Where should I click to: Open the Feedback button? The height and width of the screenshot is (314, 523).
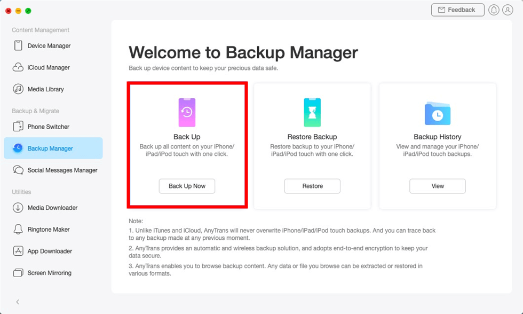[x=457, y=10]
